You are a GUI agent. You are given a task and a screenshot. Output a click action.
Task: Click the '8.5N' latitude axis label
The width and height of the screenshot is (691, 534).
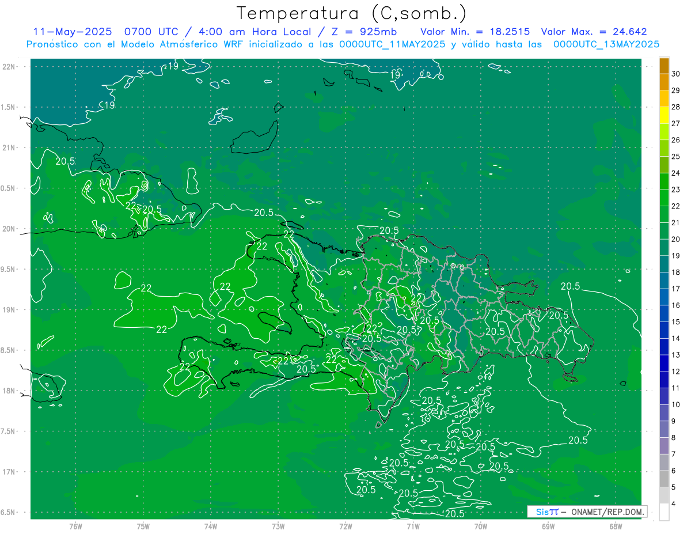point(8,351)
